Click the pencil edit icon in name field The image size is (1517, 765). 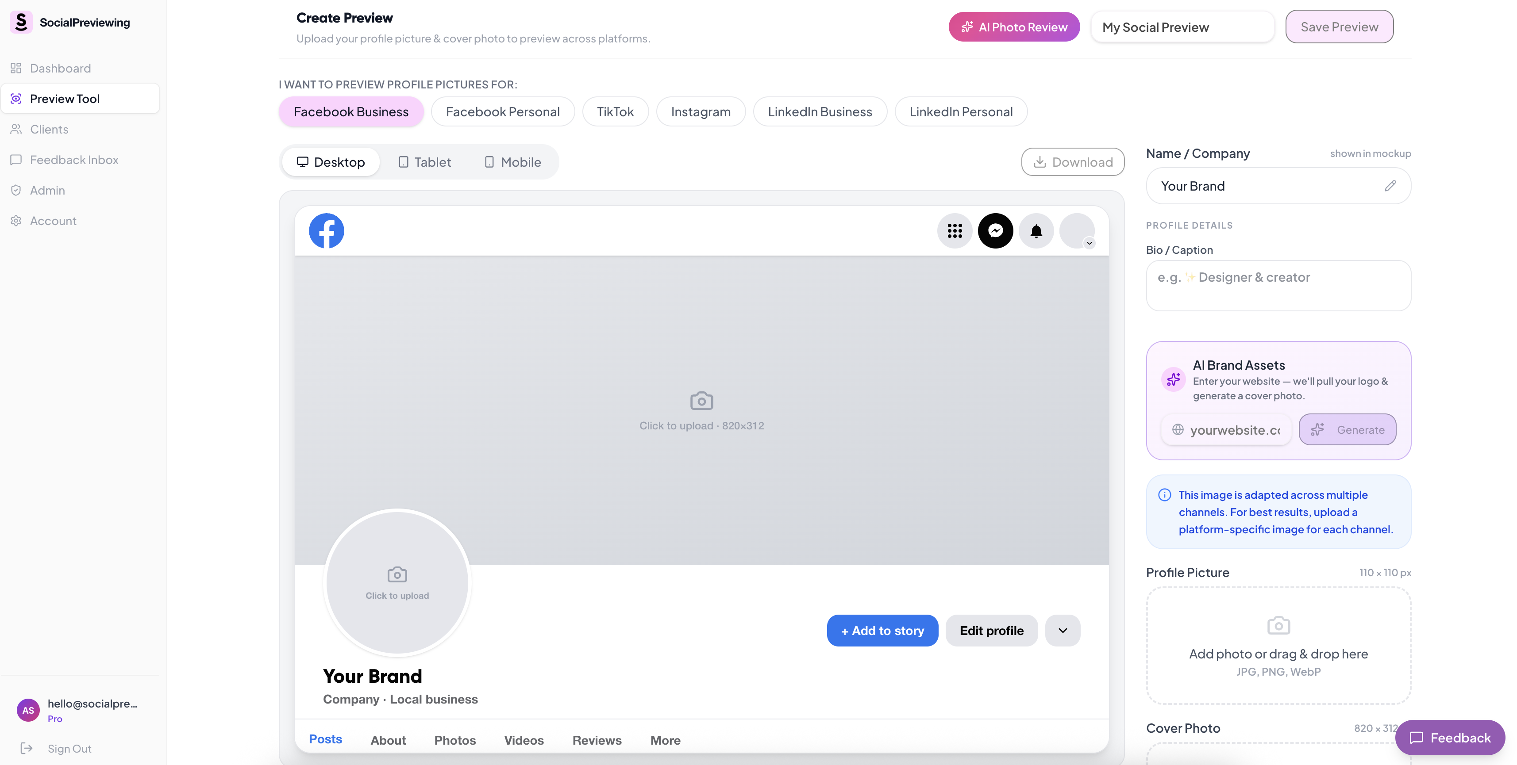1390,186
